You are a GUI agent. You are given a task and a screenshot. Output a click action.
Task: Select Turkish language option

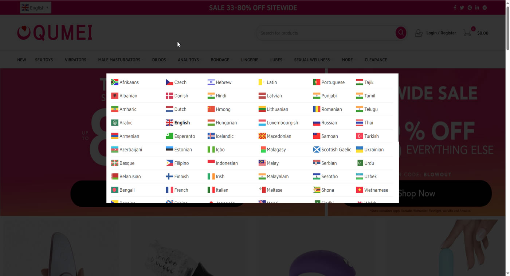point(368,136)
